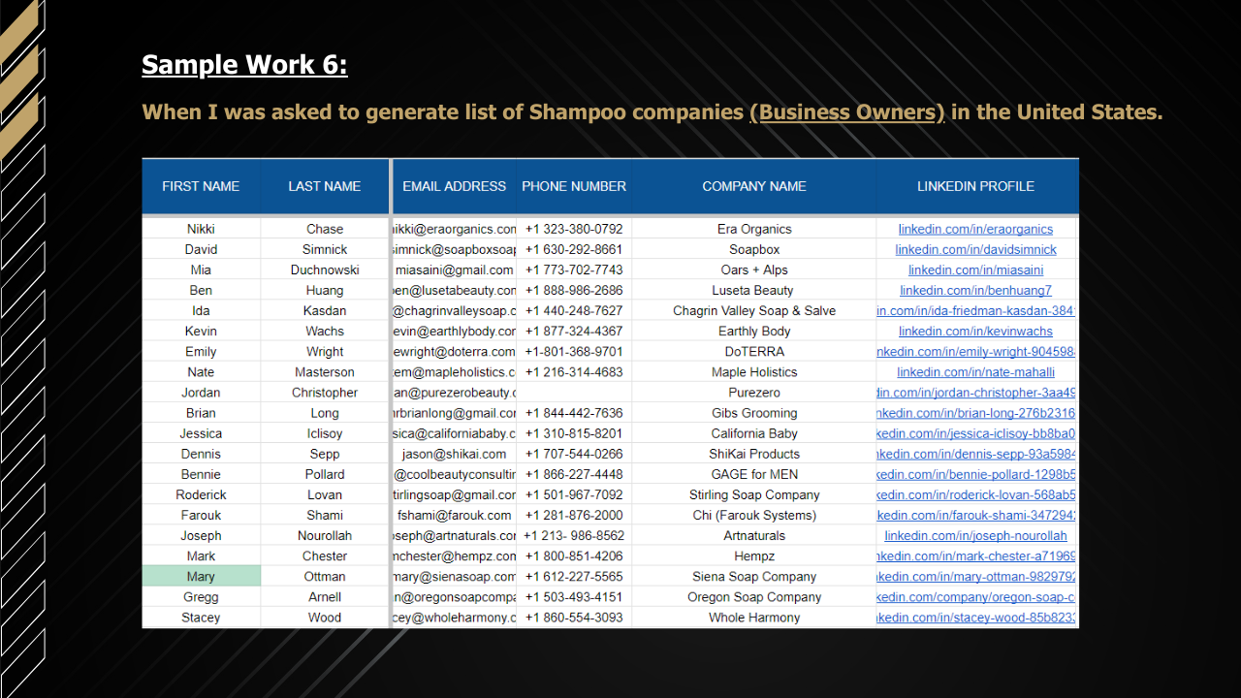
Task: Select the company cell "Maple Holistics"
Action: pos(754,372)
